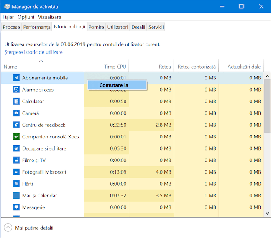This screenshot has height=238, width=271.
Task: Click the Decupare și schițare icon
Action: pos(16,148)
